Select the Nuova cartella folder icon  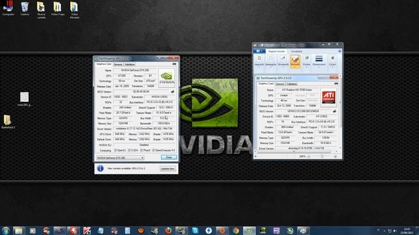tap(41, 10)
